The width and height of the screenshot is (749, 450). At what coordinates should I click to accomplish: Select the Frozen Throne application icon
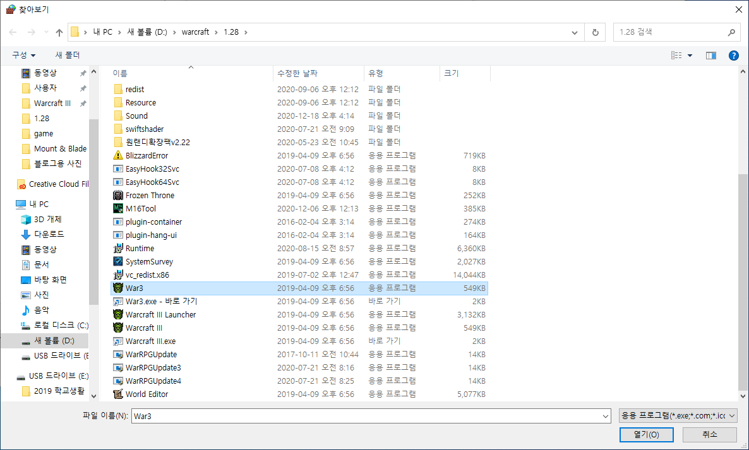[118, 195]
